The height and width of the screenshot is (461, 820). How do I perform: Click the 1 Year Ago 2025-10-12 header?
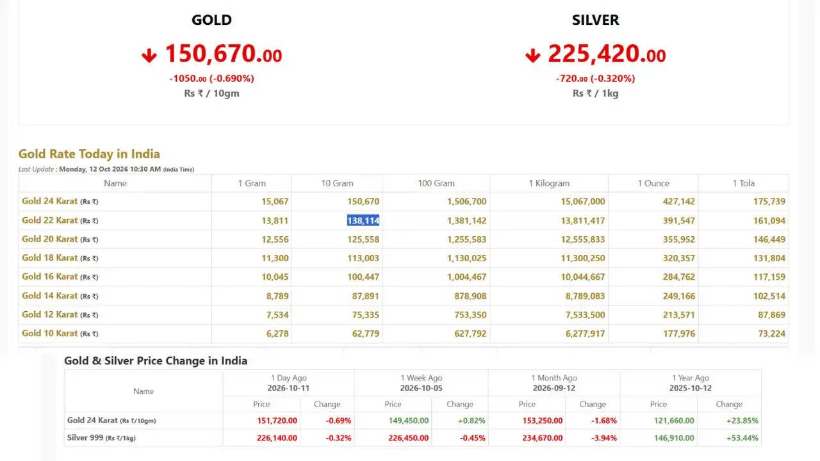click(691, 383)
